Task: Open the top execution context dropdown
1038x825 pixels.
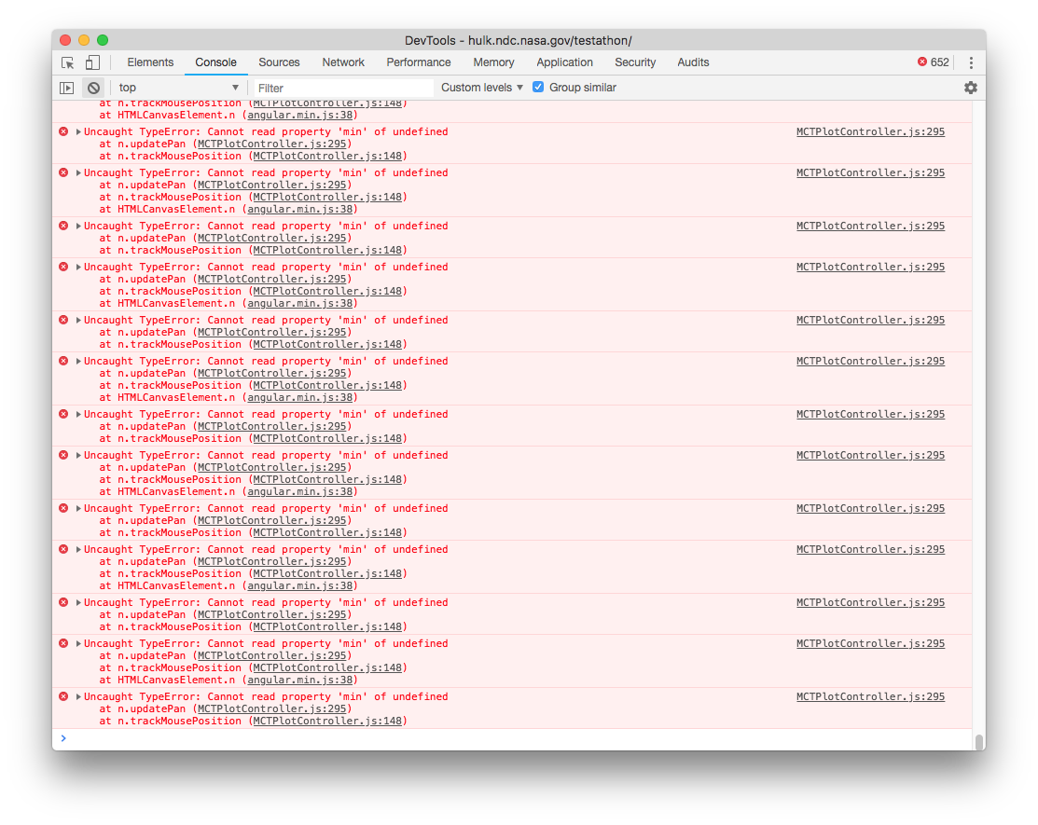Action: point(177,87)
